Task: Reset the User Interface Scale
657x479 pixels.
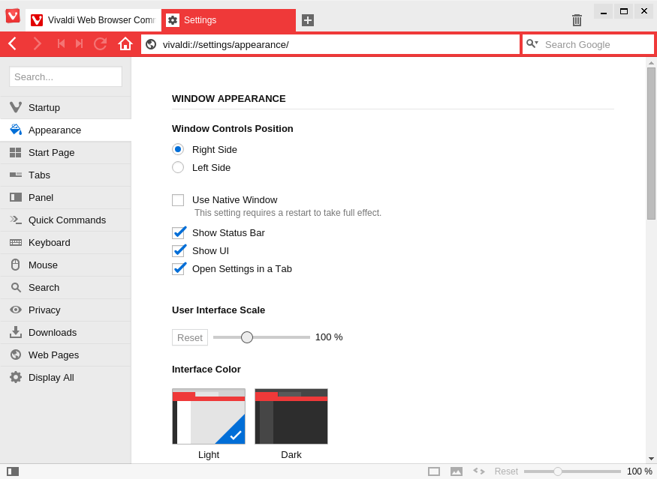Action: coord(190,337)
